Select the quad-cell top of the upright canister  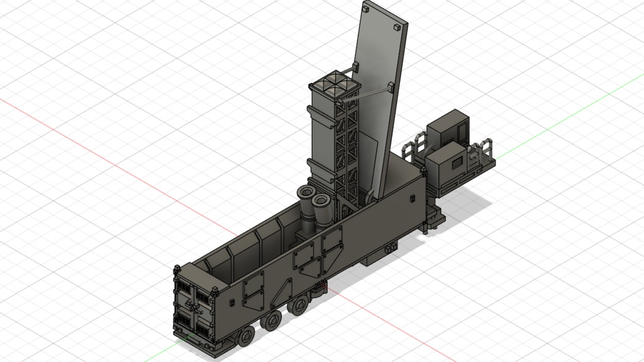pyautogui.click(x=335, y=84)
